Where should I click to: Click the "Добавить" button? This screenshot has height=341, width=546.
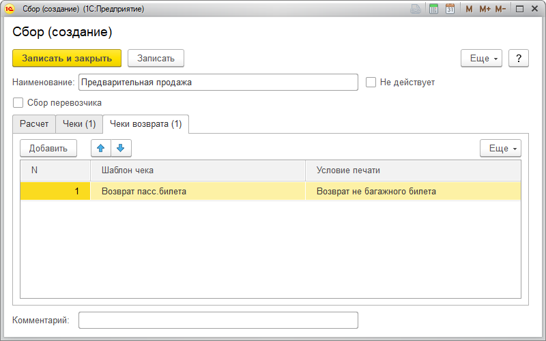click(48, 148)
